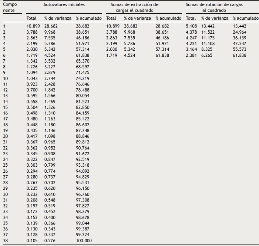Click the total value 1.342 for component 7
The height and width of the screenshot is (246, 259).
(x=32, y=61)
